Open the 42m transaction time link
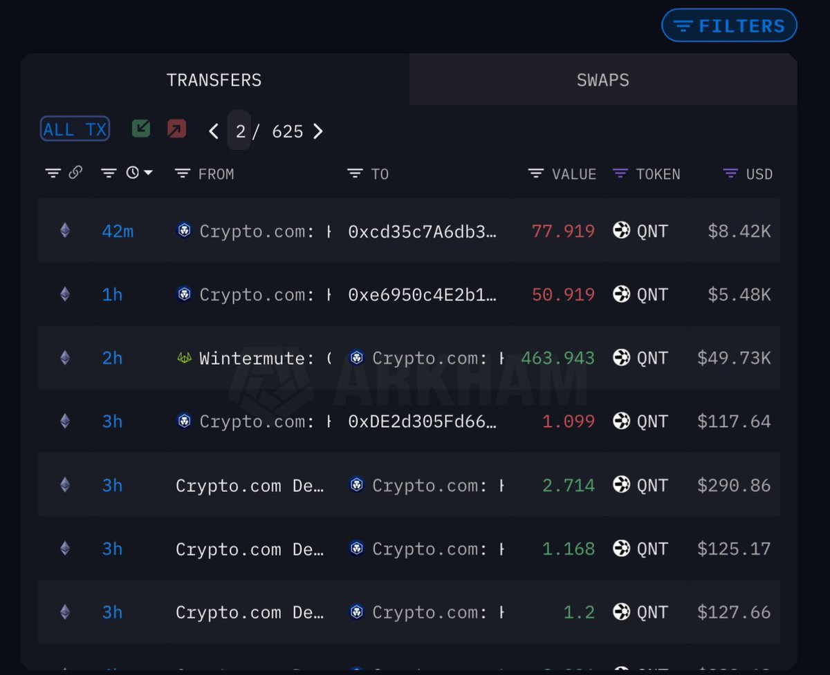Screen dimensions: 830x675 click(x=118, y=231)
